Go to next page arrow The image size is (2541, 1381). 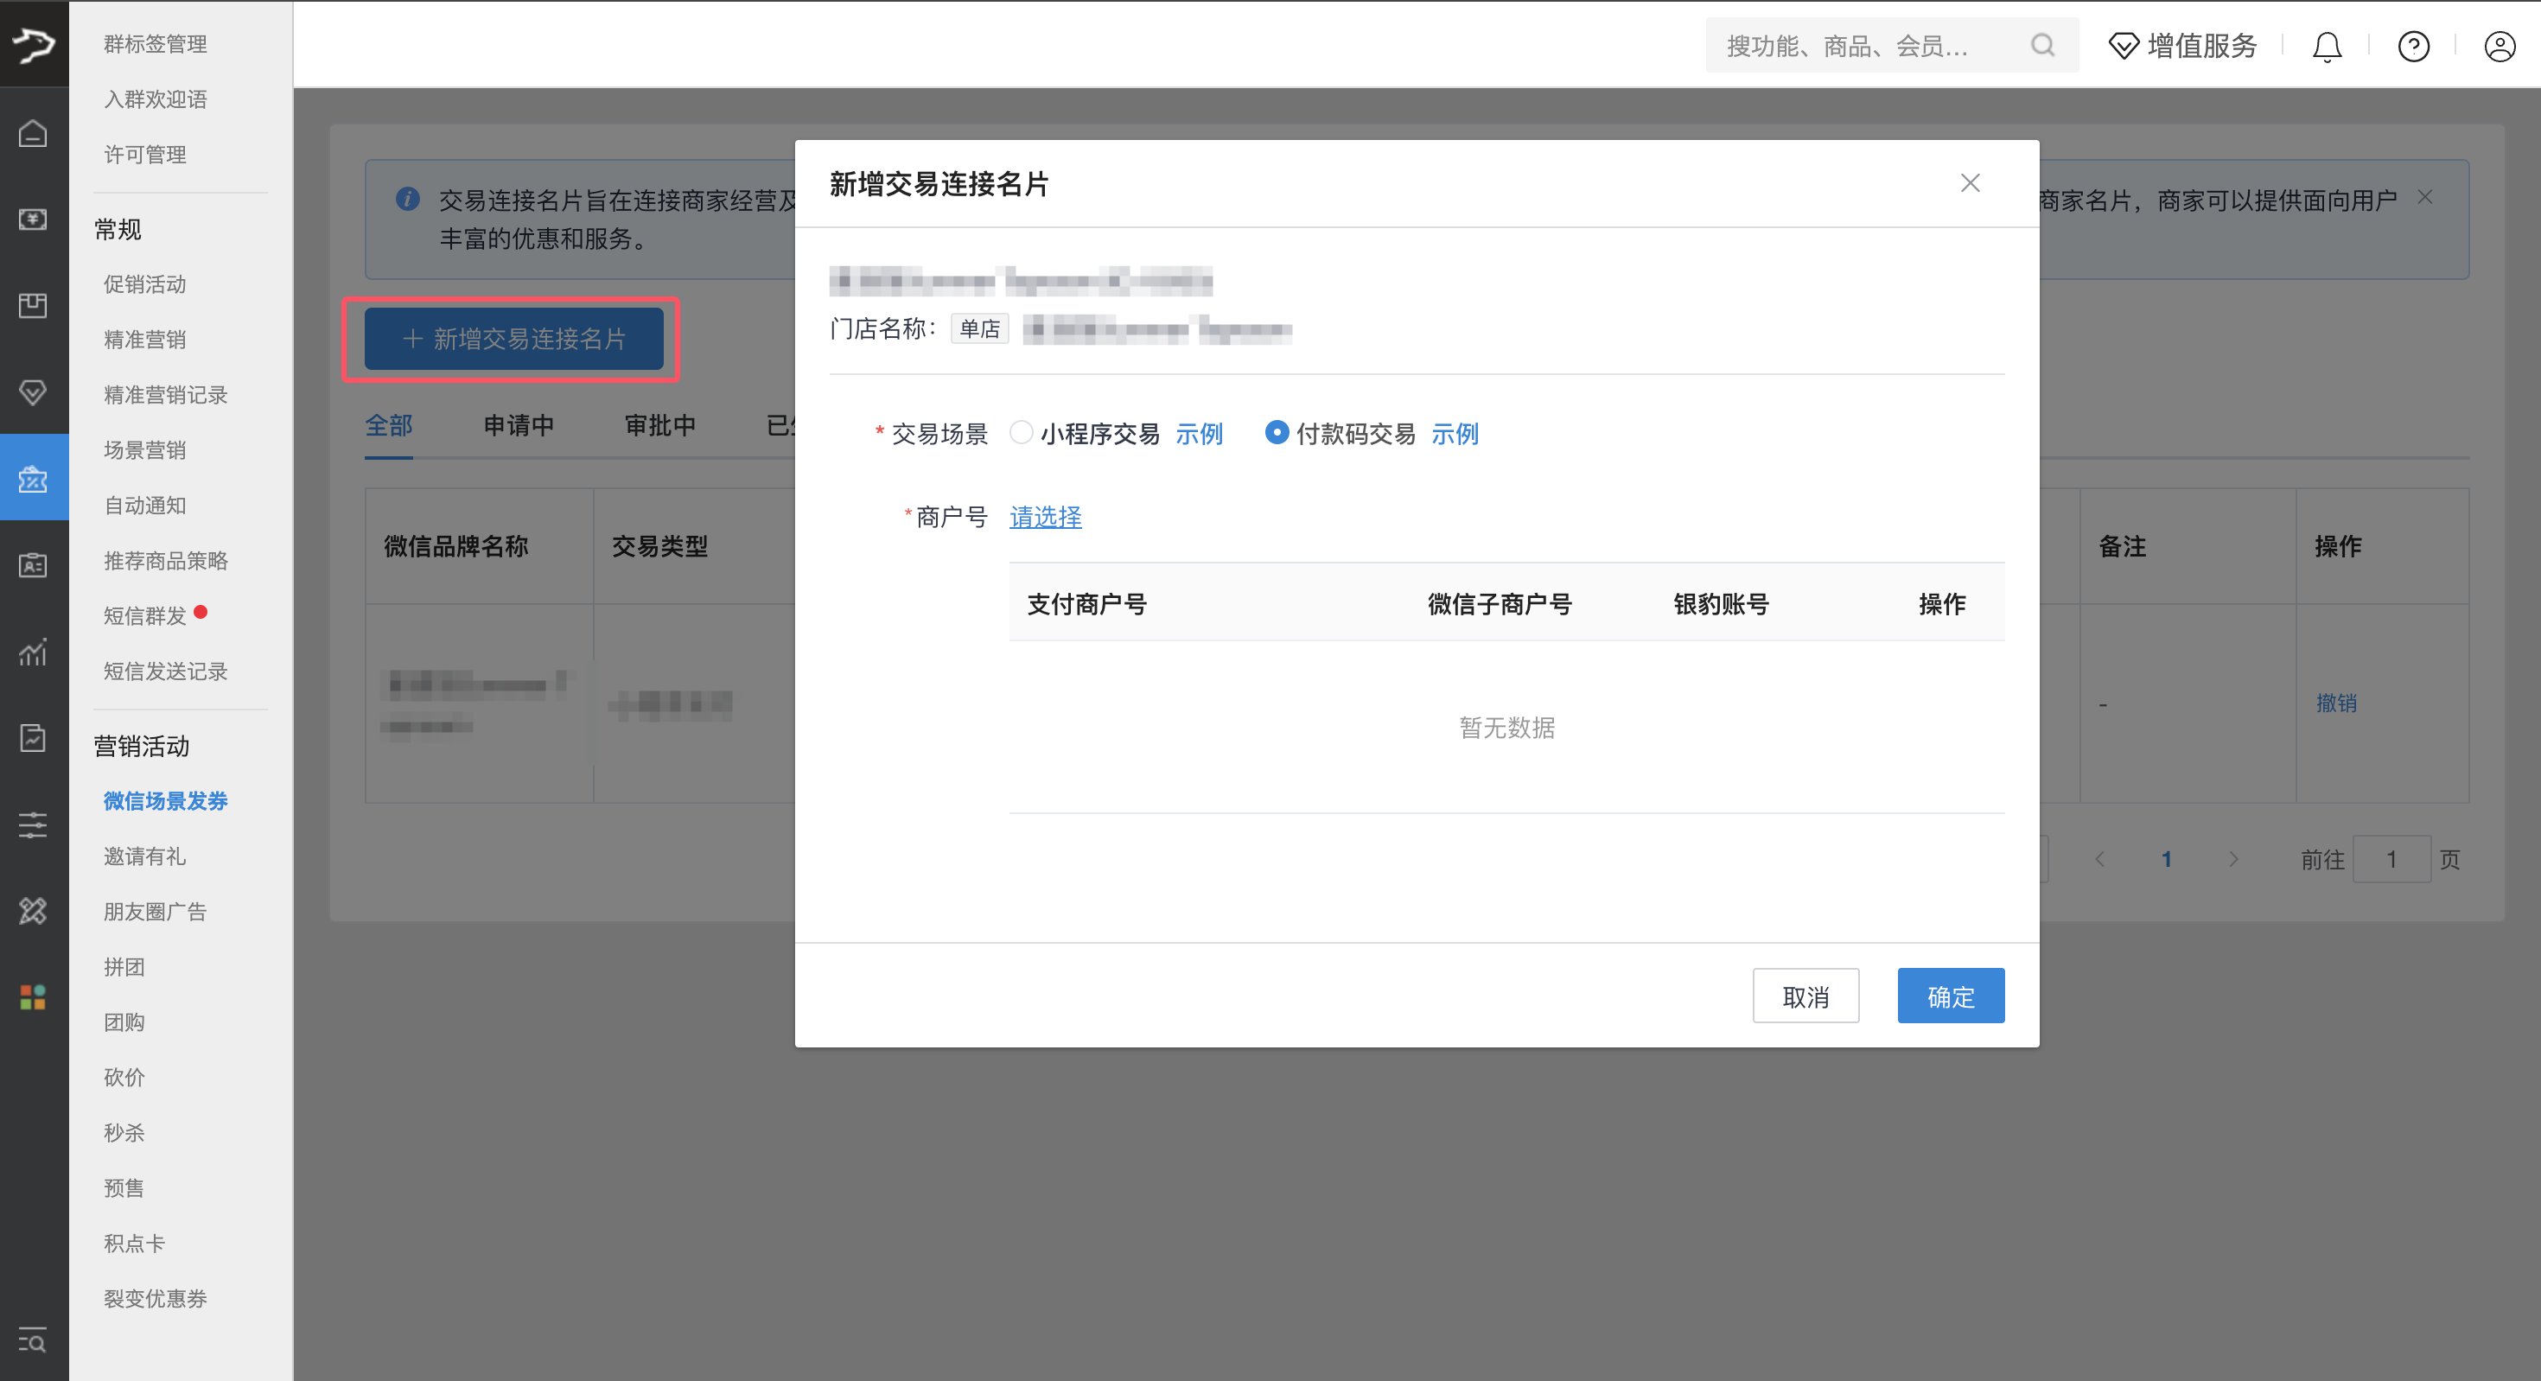point(2233,859)
